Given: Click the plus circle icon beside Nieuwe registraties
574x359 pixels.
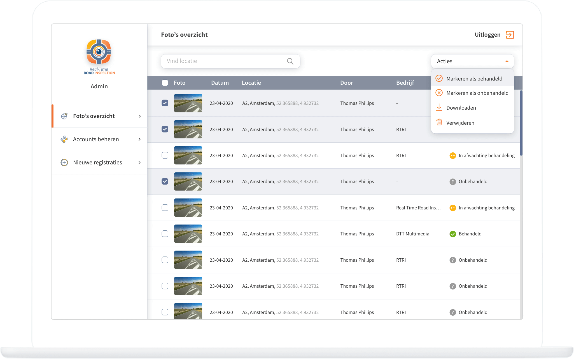Looking at the screenshot, I should pyautogui.click(x=64, y=162).
